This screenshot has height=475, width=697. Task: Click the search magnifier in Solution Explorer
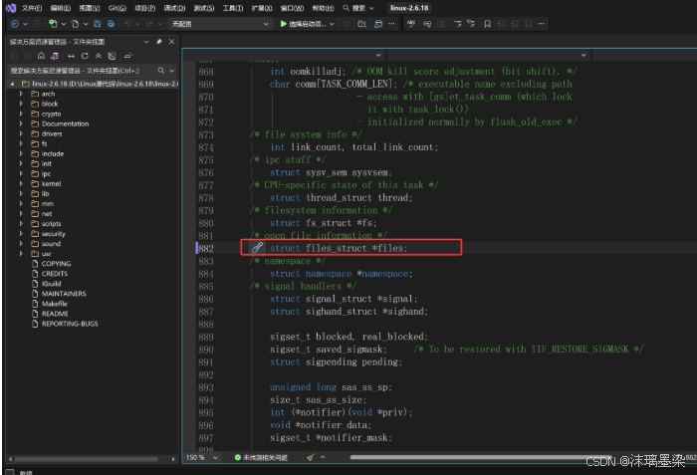161,71
